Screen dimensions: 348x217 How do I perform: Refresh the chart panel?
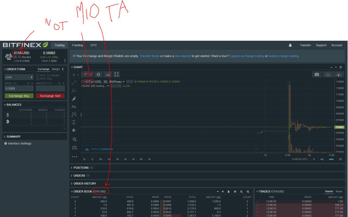340,67
